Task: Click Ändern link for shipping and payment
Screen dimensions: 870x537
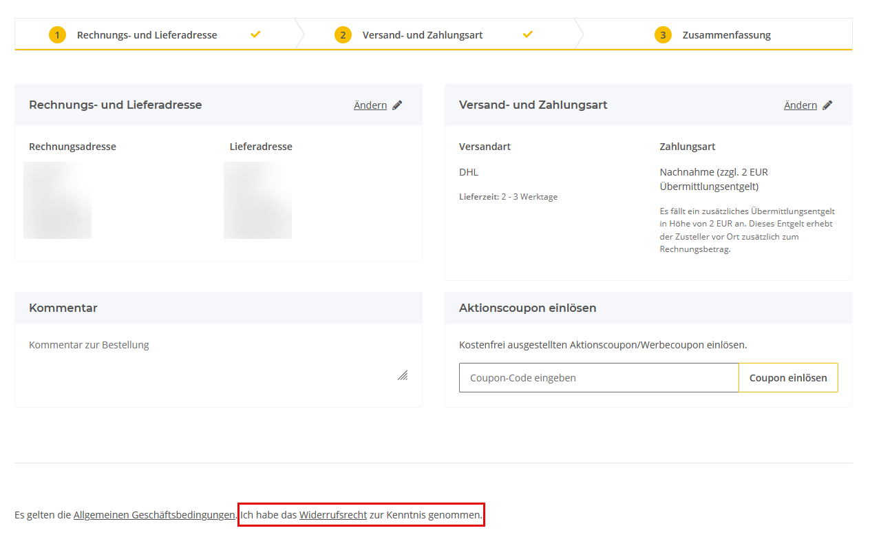Action: 800,105
